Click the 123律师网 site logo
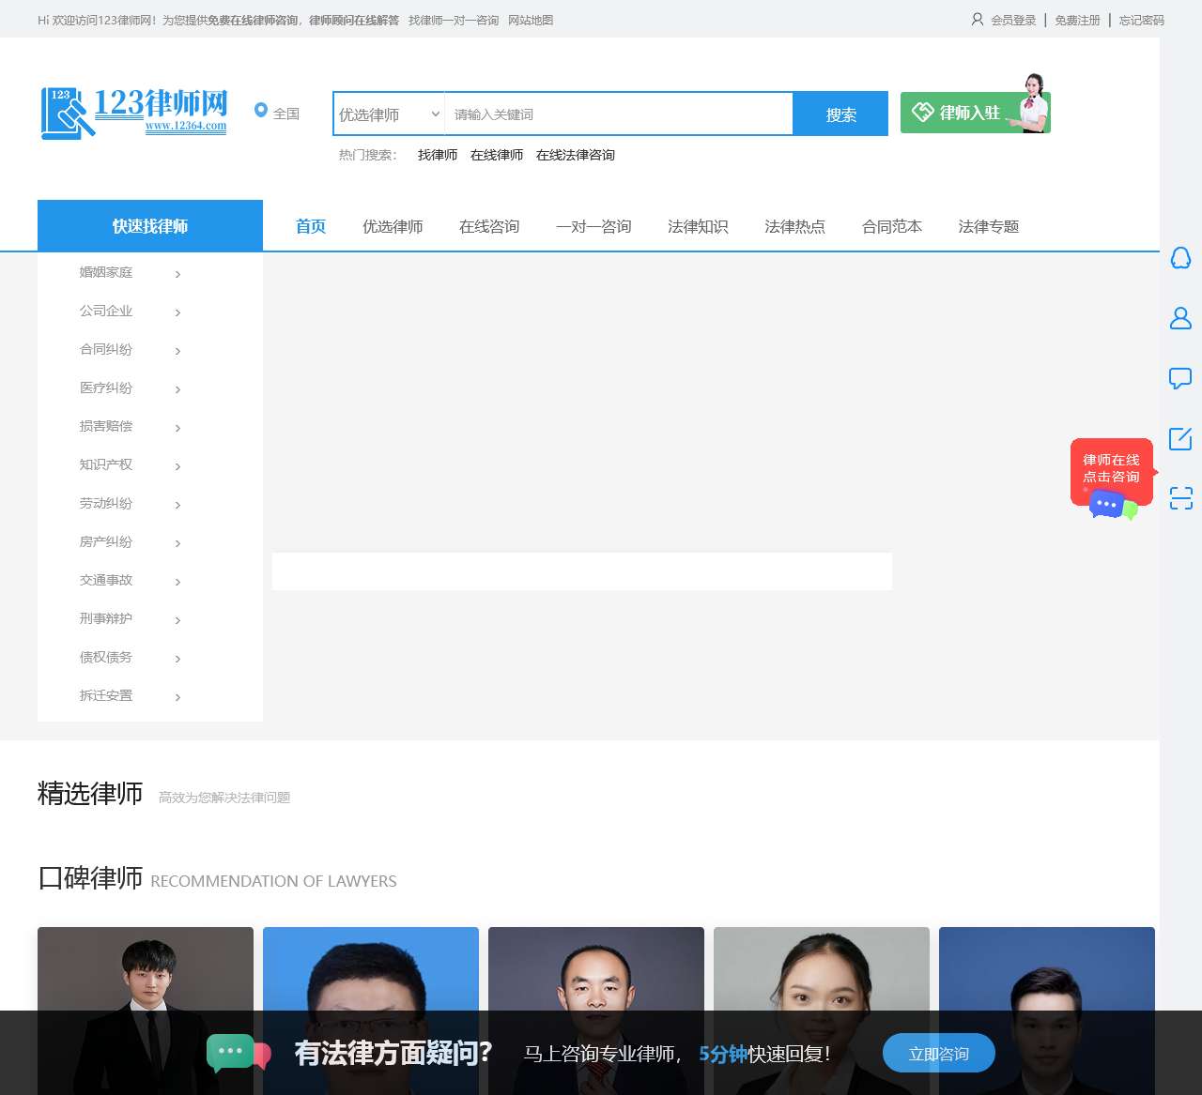 click(134, 113)
